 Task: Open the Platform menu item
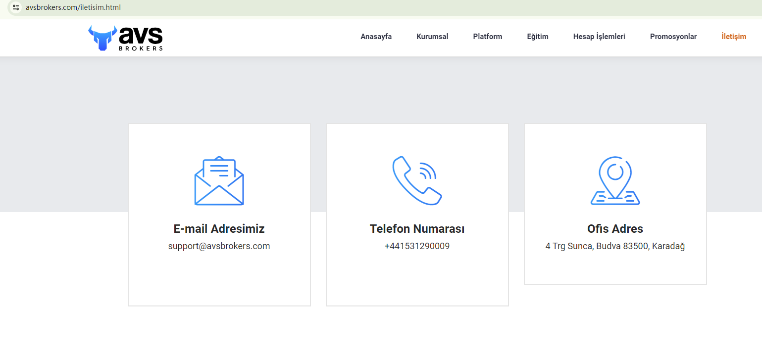(487, 37)
